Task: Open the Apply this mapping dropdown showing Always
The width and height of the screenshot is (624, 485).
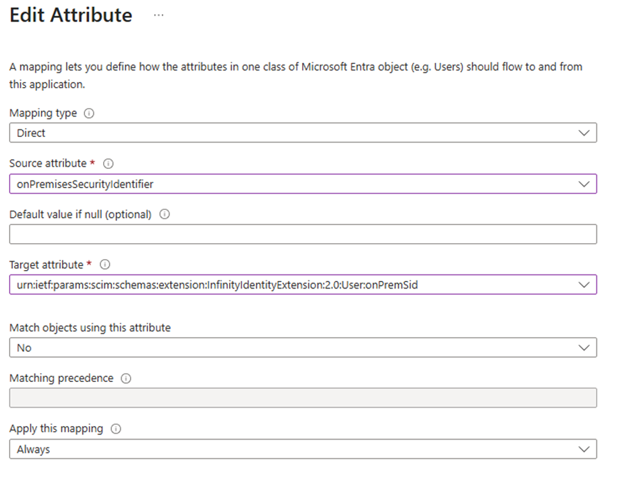Action: (x=302, y=449)
